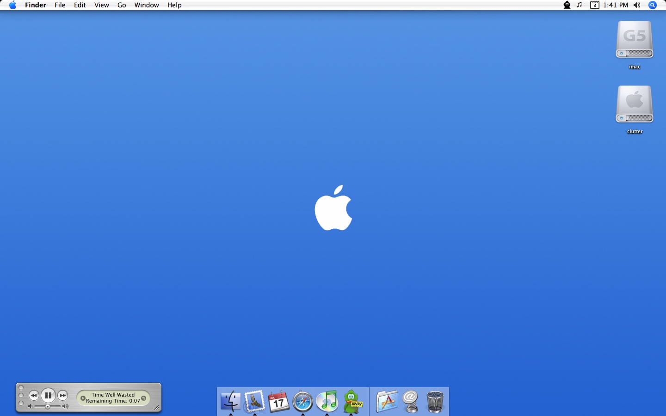
Task: Mute using the low-volume speaker in iTunes
Action: click(x=30, y=407)
